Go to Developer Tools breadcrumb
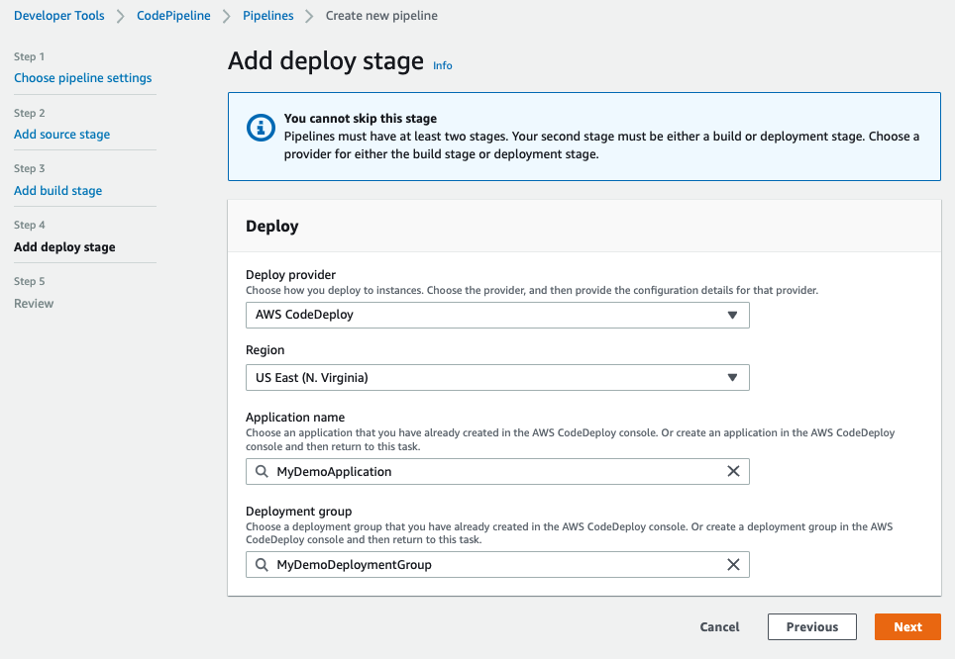This screenshot has height=659, width=955. 59,16
